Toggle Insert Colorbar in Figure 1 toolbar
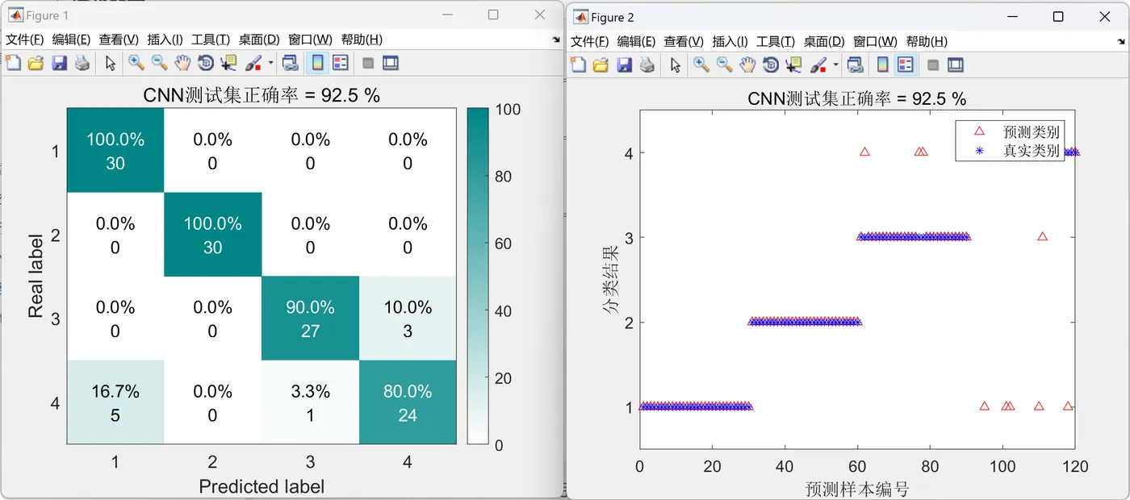 [318, 63]
